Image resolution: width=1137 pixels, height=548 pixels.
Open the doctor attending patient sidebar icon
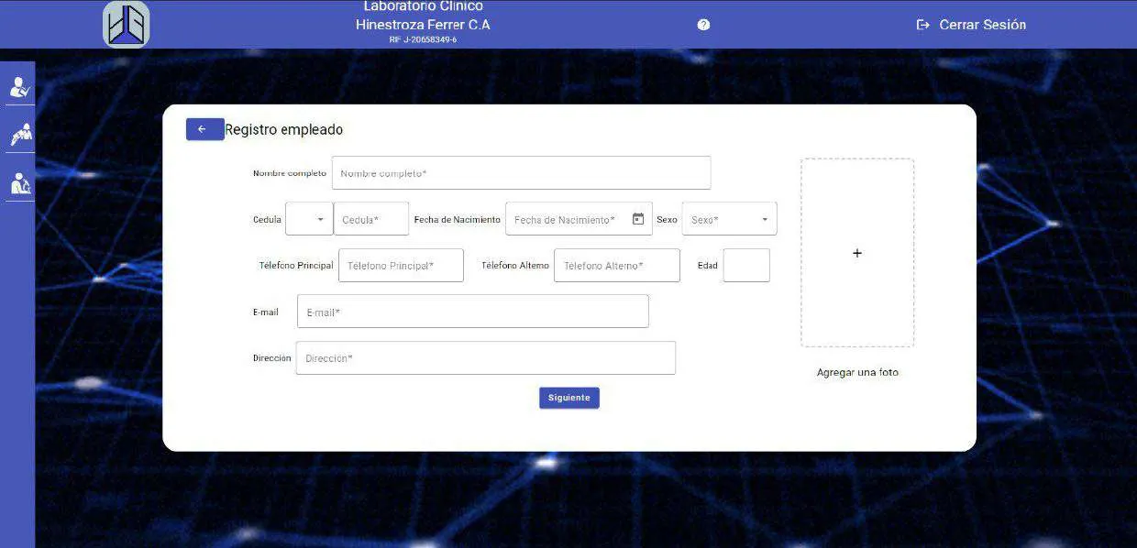(x=19, y=135)
